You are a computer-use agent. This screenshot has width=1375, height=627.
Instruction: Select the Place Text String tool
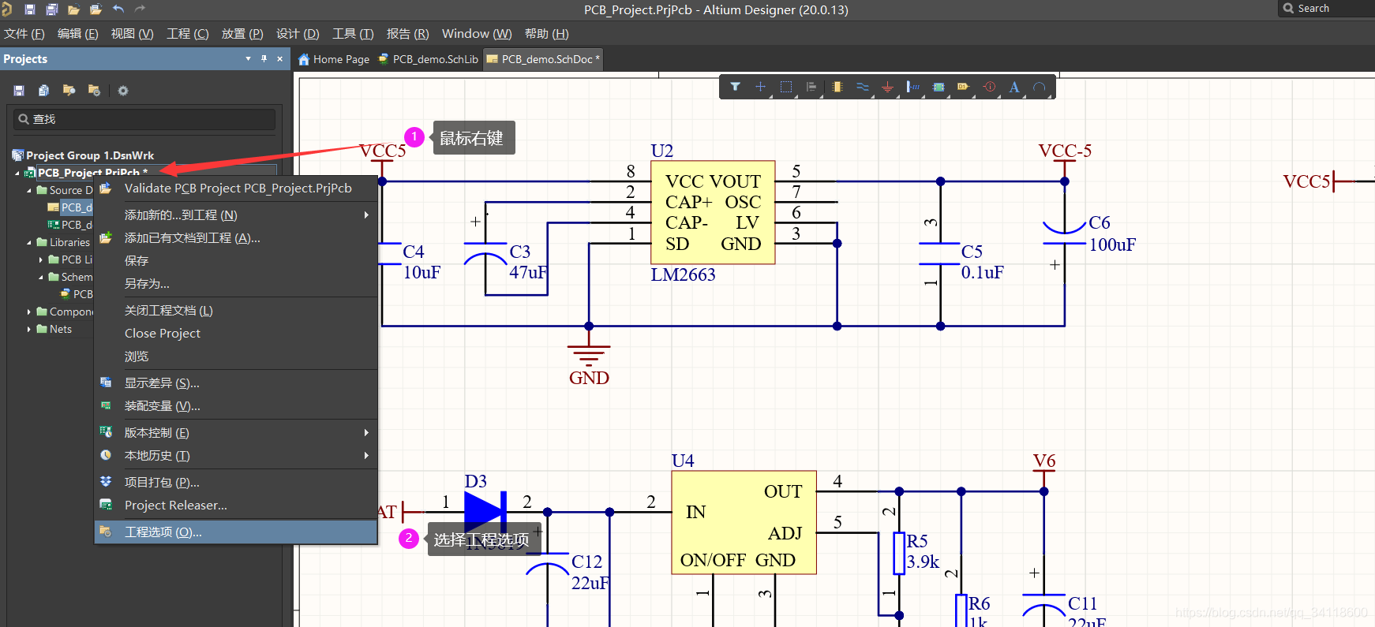coord(1014,87)
